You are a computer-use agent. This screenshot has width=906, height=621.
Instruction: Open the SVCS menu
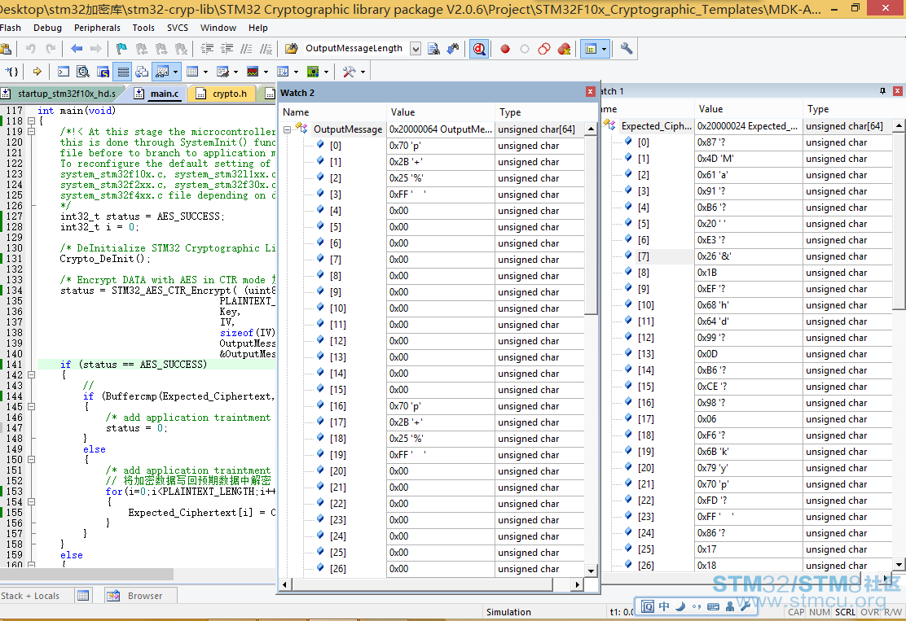[x=178, y=28]
